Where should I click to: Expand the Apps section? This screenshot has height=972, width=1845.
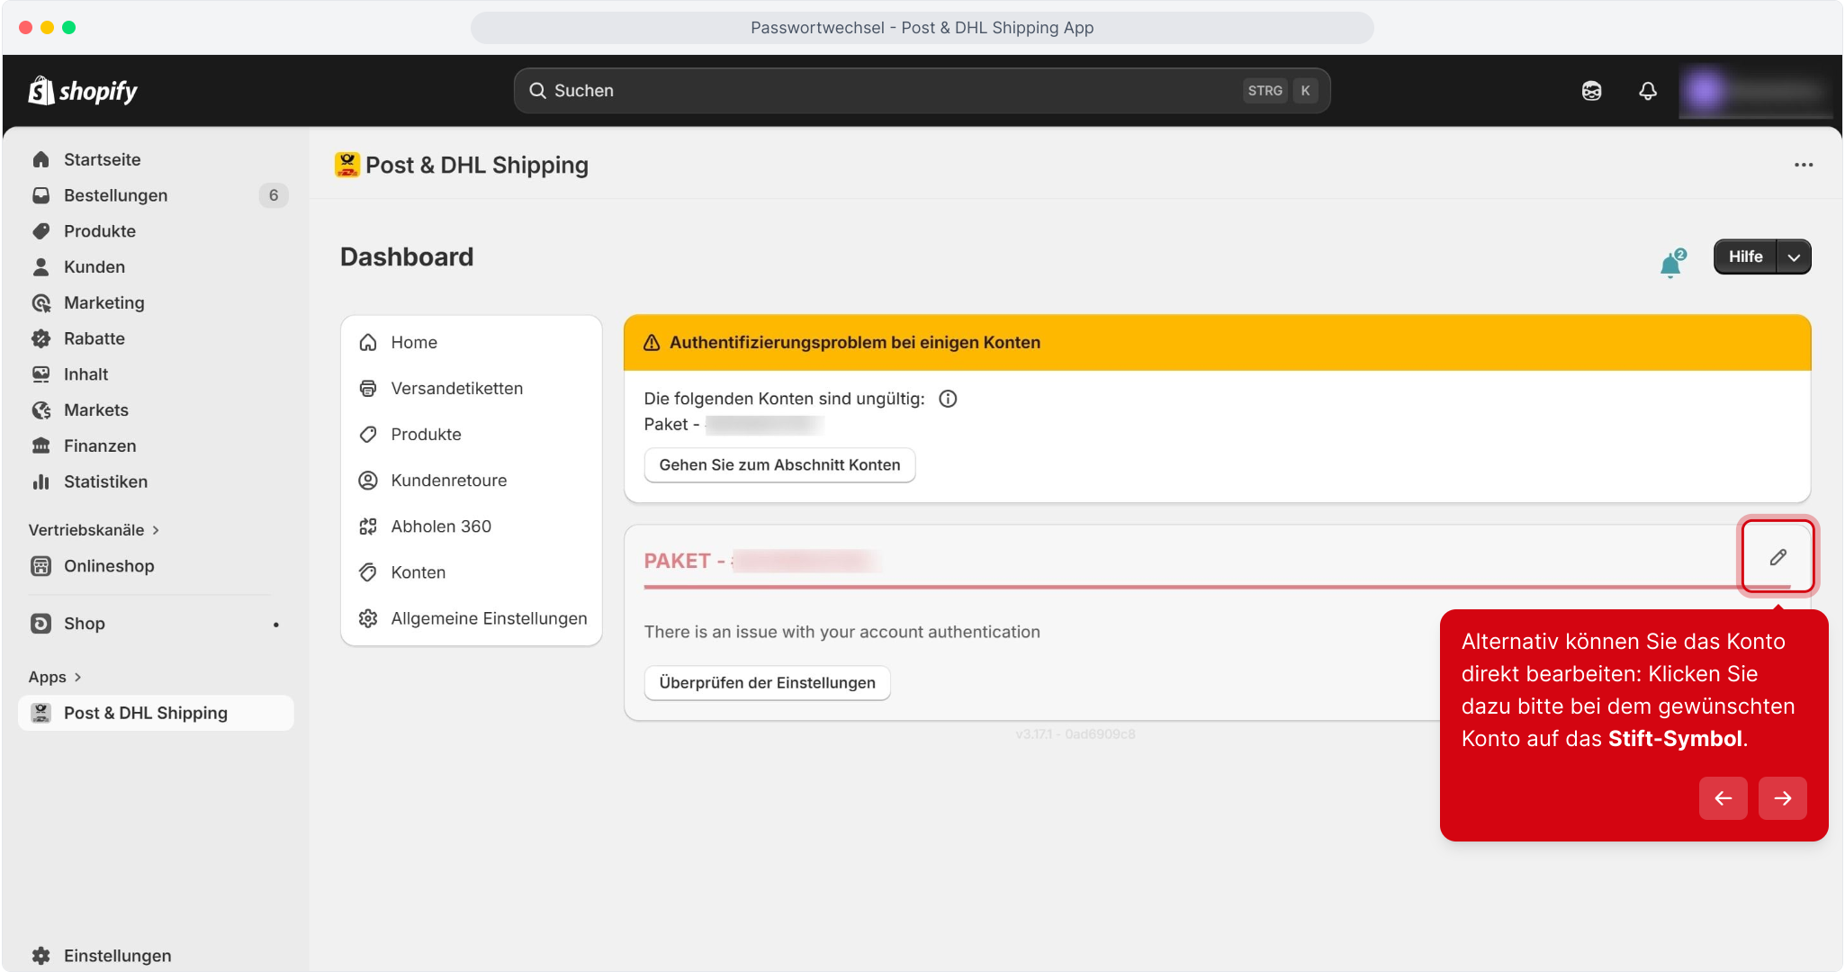pyautogui.click(x=56, y=677)
